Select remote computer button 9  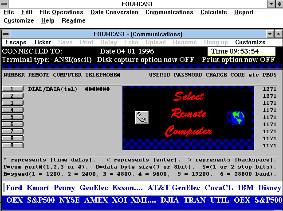12,145
